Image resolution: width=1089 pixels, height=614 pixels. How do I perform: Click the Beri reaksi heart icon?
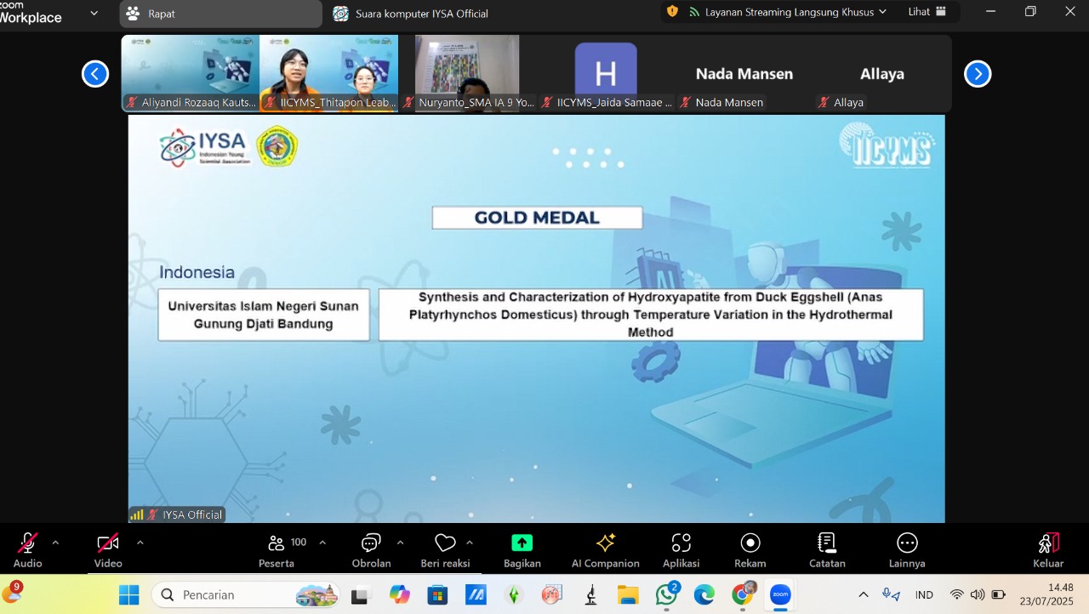445,544
